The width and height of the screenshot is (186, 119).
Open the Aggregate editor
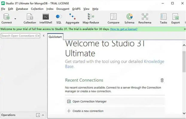click(72, 19)
